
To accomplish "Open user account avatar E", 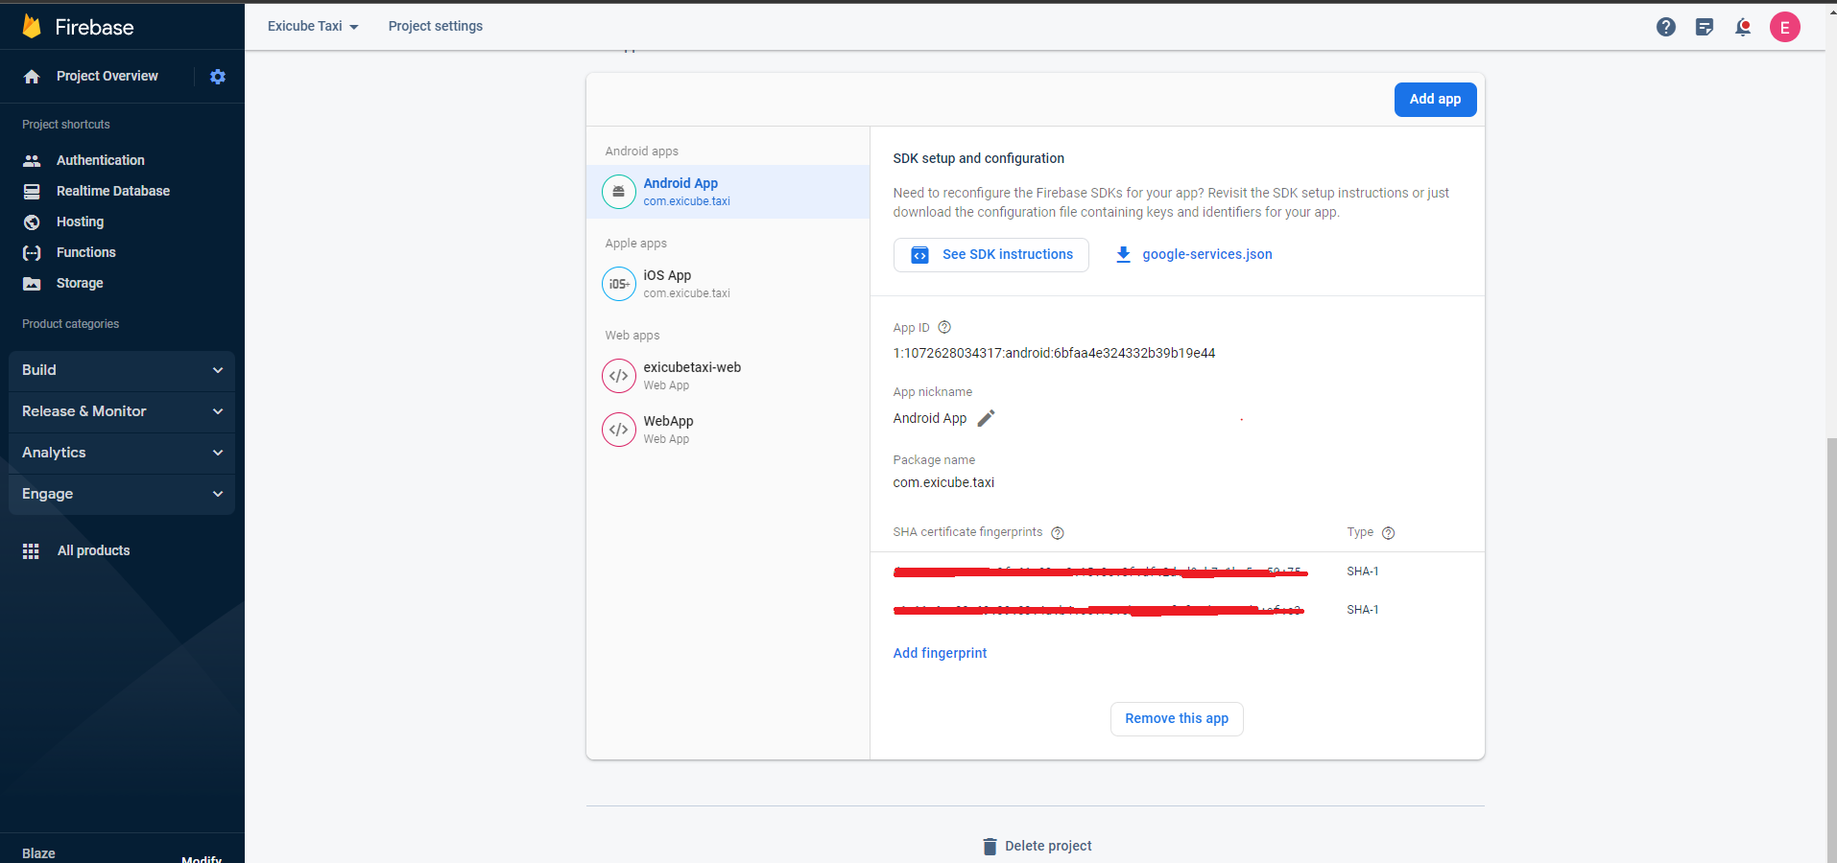I will click(1784, 27).
